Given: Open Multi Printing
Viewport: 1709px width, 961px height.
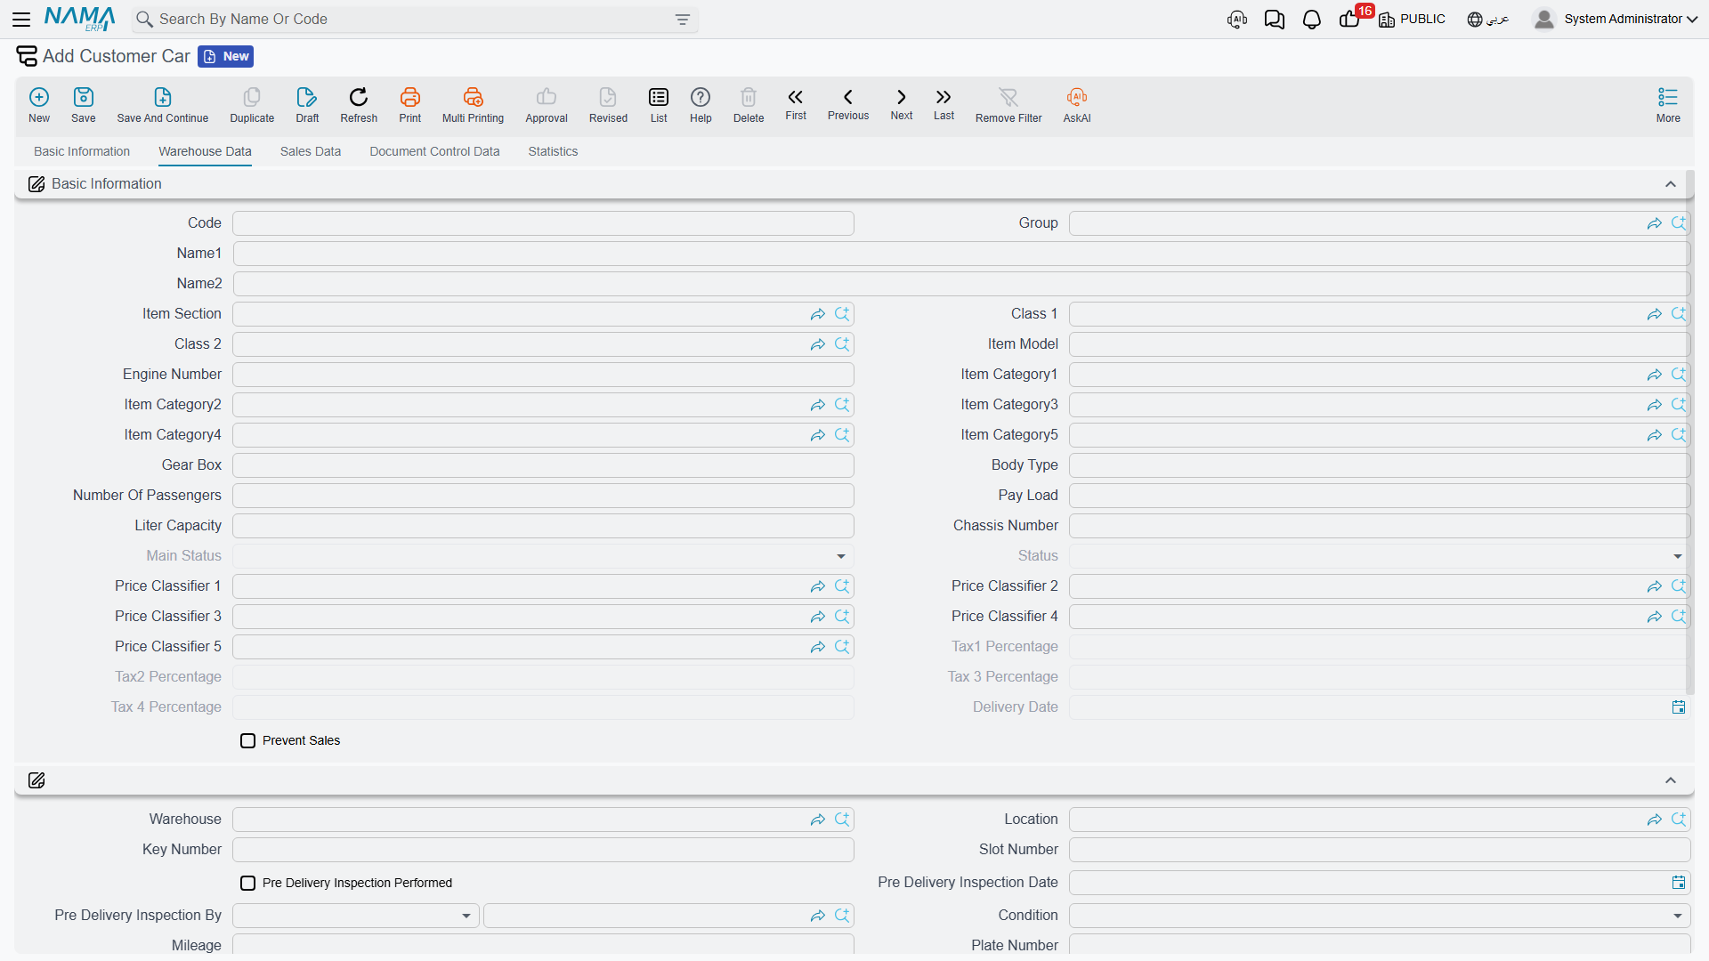Looking at the screenshot, I should pos(473,104).
